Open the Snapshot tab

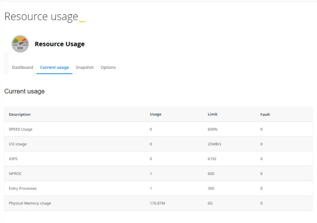click(85, 67)
